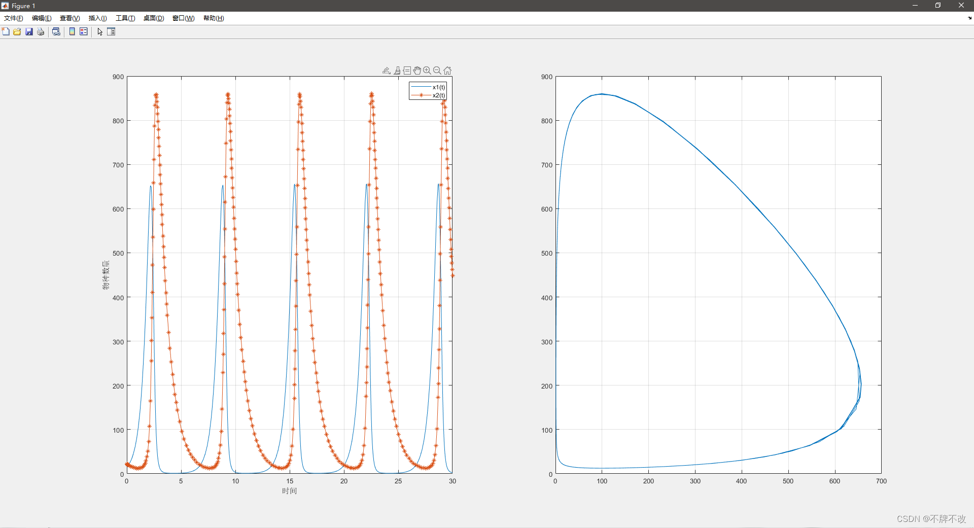Click the Figure 1 window title
Screen dimensions: 974x528
tap(23, 6)
